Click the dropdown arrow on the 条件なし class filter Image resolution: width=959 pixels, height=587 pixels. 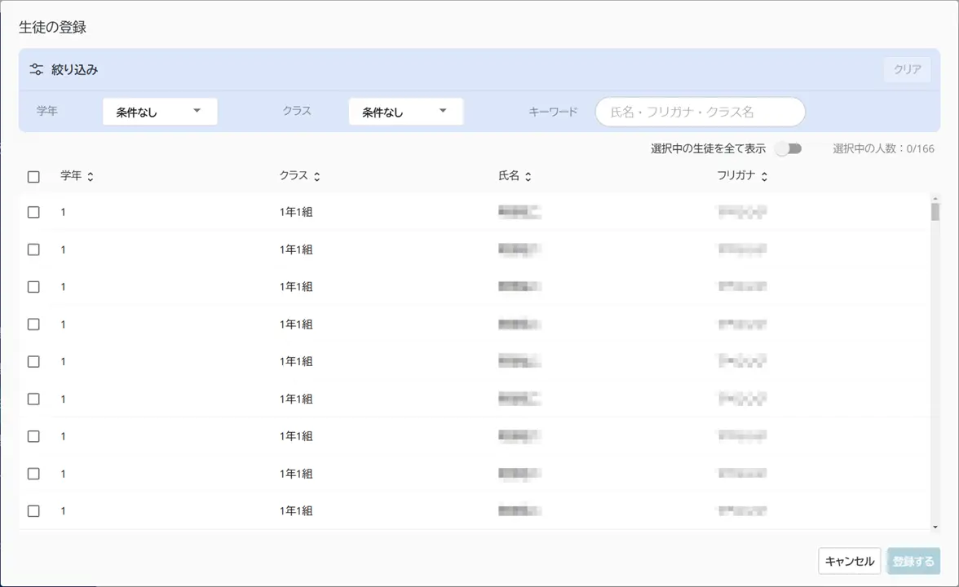pos(443,112)
